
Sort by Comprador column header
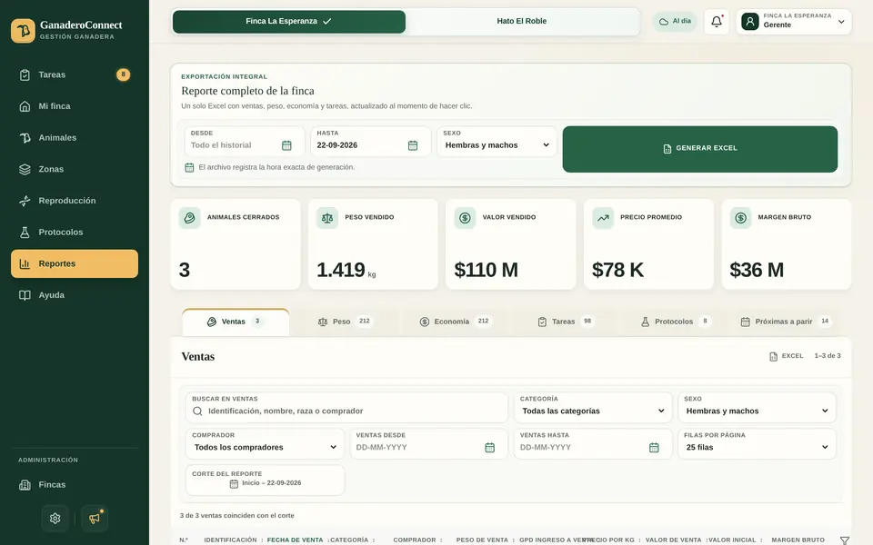[415, 540]
